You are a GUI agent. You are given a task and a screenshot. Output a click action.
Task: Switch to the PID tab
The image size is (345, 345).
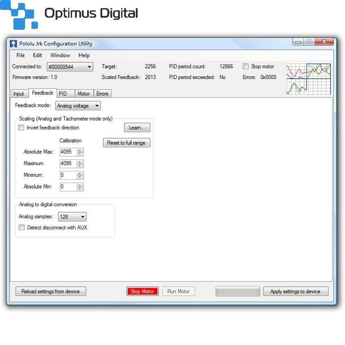coord(66,94)
